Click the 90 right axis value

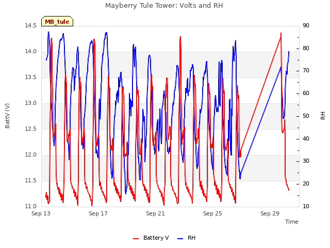306,26
